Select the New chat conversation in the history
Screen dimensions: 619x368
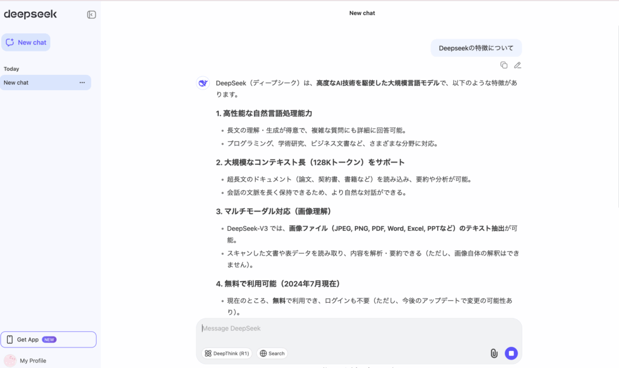(45, 82)
